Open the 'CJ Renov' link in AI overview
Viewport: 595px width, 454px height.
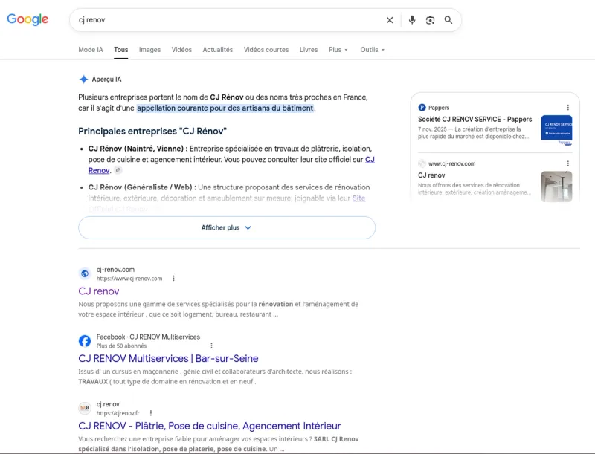(x=370, y=160)
